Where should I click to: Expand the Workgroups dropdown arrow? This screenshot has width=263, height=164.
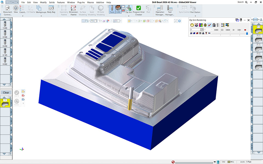[x=41, y=16]
